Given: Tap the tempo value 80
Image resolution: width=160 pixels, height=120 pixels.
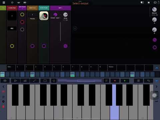Looking at the screenshot, I should pos(25,2).
